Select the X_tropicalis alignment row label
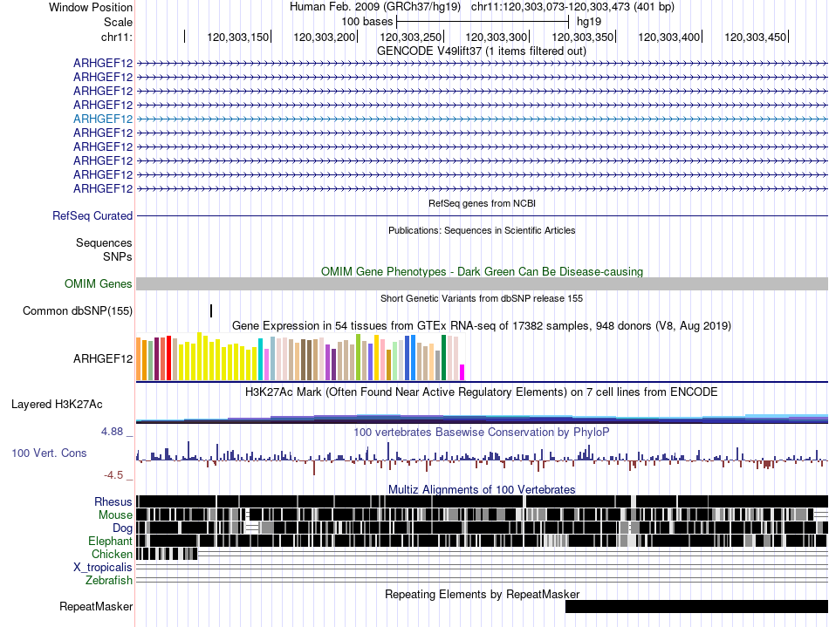The height and width of the screenshot is (627, 829). click(103, 567)
